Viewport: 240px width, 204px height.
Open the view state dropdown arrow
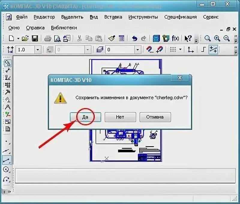click(88, 50)
